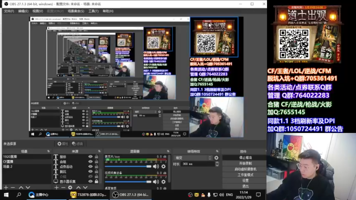Move the selected source up
The image size is (356, 200).
tap(78, 188)
